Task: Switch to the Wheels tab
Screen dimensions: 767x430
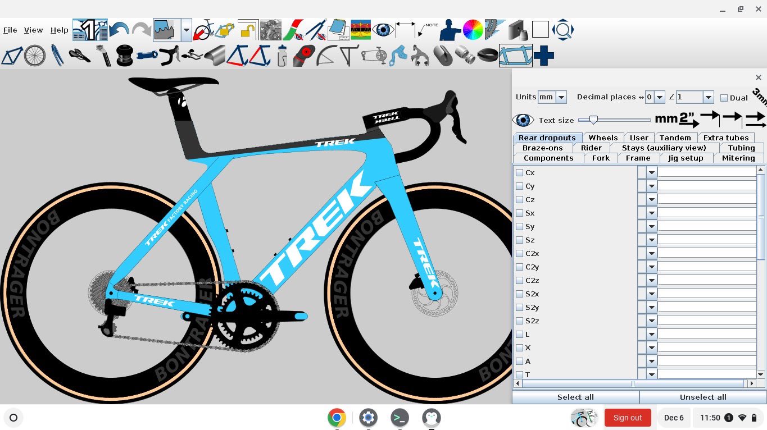Action: click(603, 138)
